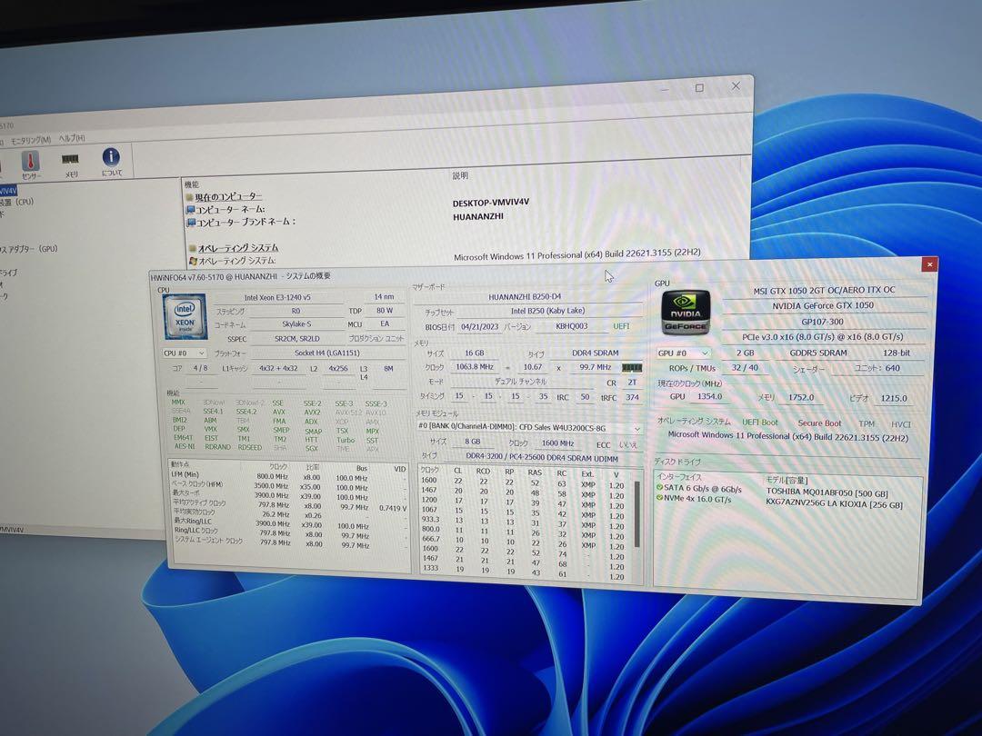Click DESKTOP-VMVIV4V in the main window
This screenshot has height=736, width=982.
(490, 203)
